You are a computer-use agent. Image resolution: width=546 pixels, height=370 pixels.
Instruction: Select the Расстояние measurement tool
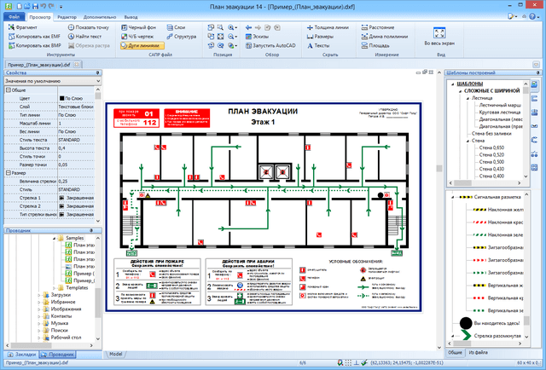coord(362,28)
